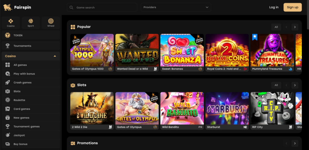The image size is (309, 150).
Task: Click the Slots sidebar icon
Action: click(x=8, y=91)
